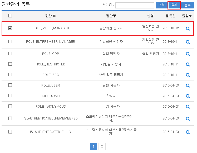Screen dimensions: 197x153
Task: Click magnifier icon in ROLE_ENTPRSMBER_MANAGER row
Action: coord(188,42)
